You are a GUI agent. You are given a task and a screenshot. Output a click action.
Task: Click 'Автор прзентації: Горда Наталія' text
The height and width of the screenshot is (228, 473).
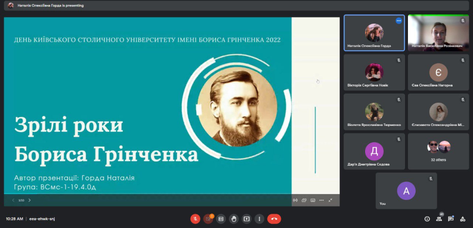tap(74, 178)
